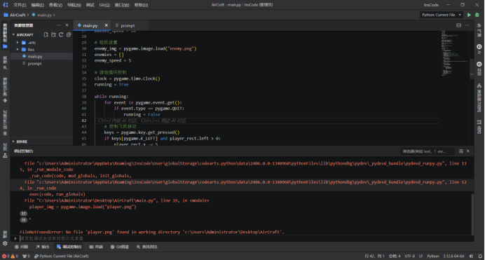Open the 文件 (File) menu
This screenshot has height=260, width=485.
point(20,5)
